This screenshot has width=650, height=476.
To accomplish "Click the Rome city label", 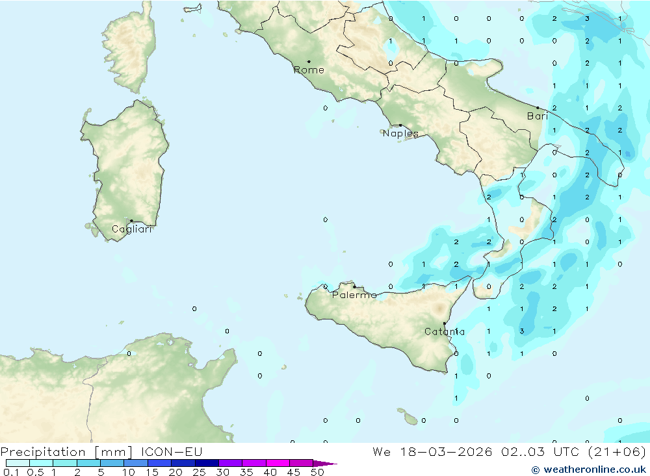I will tap(309, 70).
